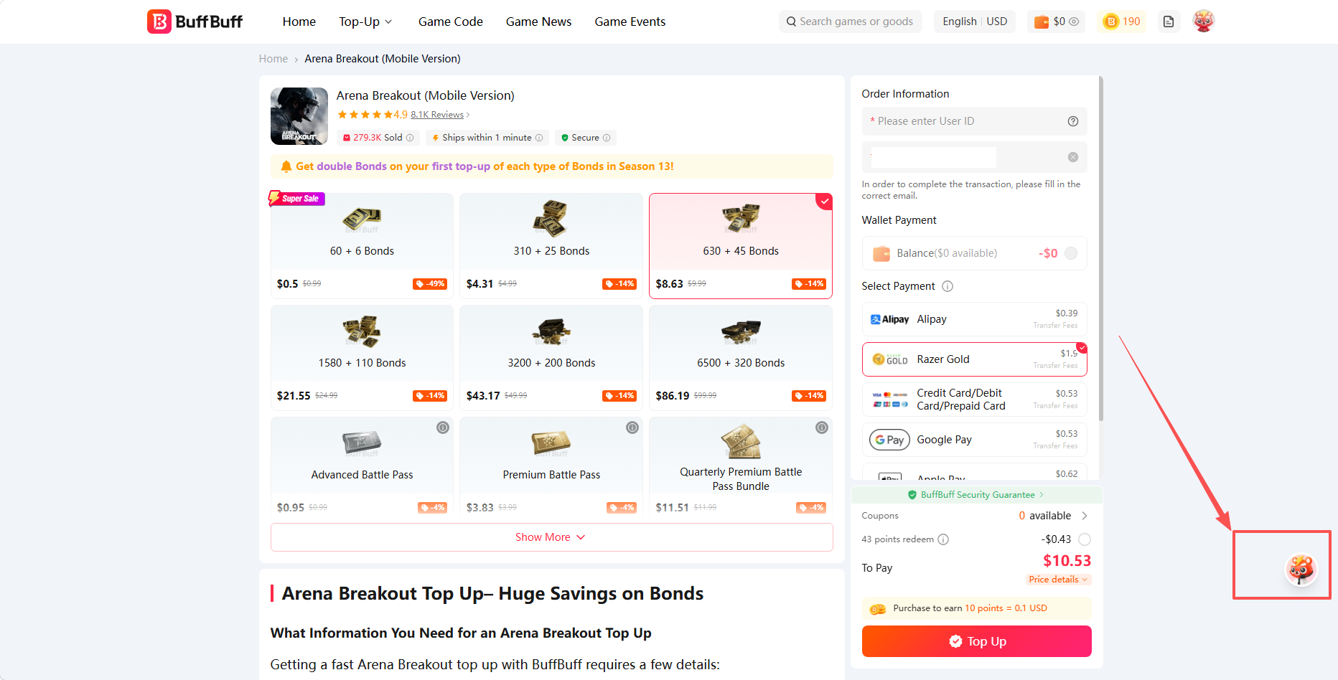This screenshot has height=680, width=1338.
Task: Click the orange Top Up button
Action: (976, 641)
